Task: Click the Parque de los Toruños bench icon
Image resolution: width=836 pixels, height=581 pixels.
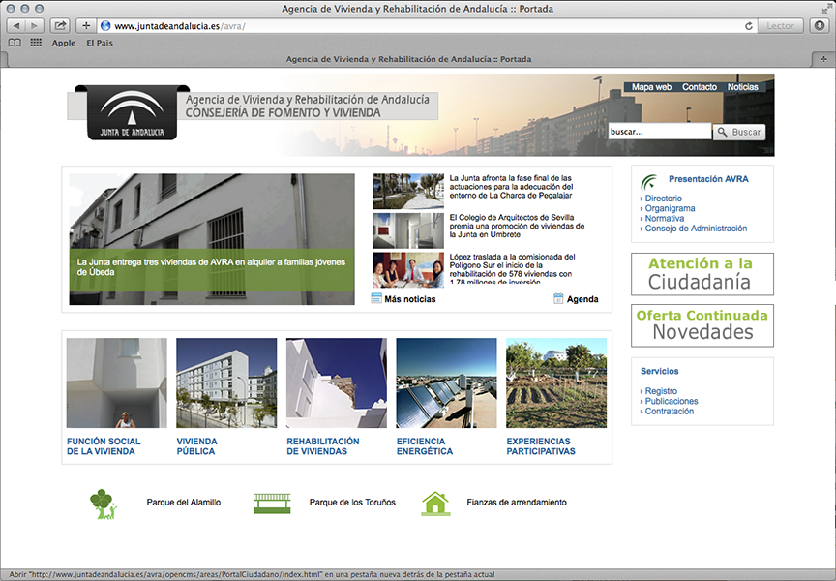Action: tap(272, 503)
